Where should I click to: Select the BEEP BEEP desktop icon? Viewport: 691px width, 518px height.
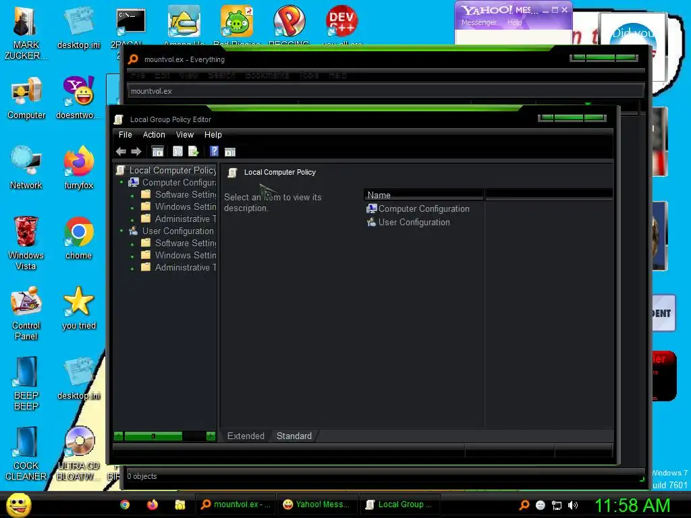click(26, 384)
